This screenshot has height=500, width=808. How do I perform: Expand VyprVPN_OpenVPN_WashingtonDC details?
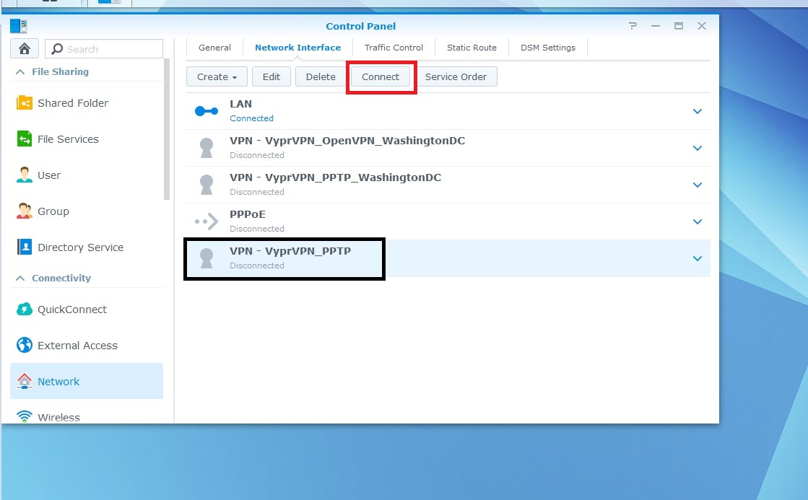[698, 149]
